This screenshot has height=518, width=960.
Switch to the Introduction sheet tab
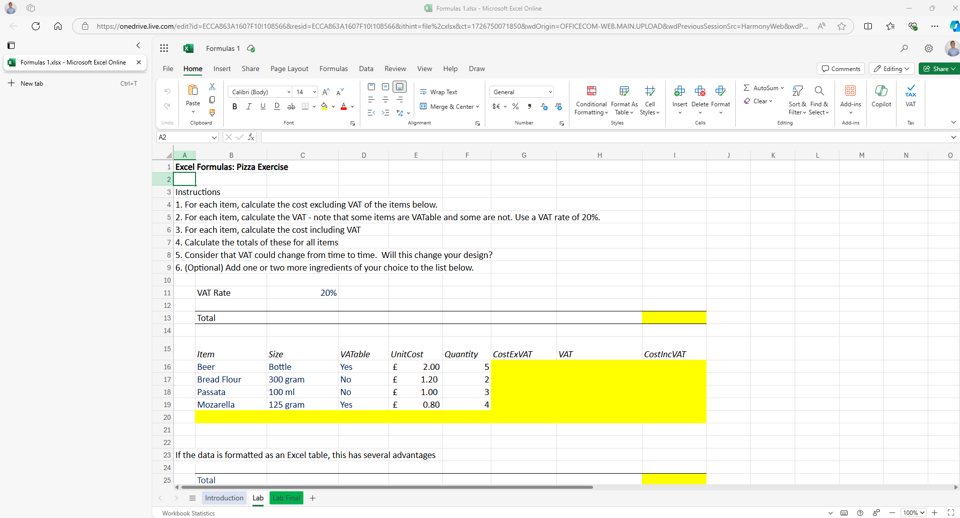click(224, 498)
